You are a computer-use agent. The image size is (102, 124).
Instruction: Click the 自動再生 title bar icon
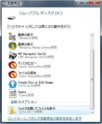click(4, 4)
